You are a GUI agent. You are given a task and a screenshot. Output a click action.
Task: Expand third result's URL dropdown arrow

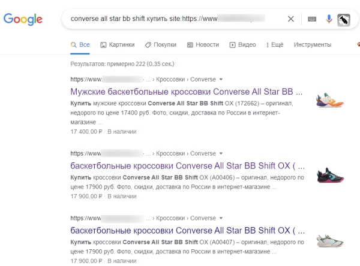coord(221,219)
